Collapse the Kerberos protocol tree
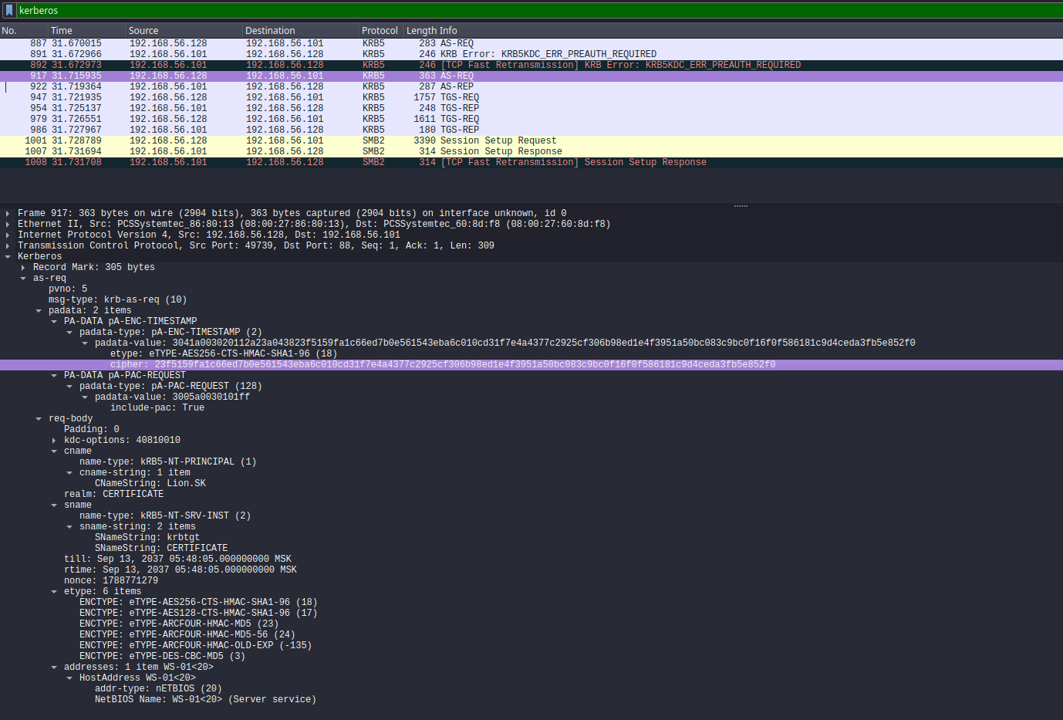This screenshot has height=720, width=1063. [x=8, y=256]
